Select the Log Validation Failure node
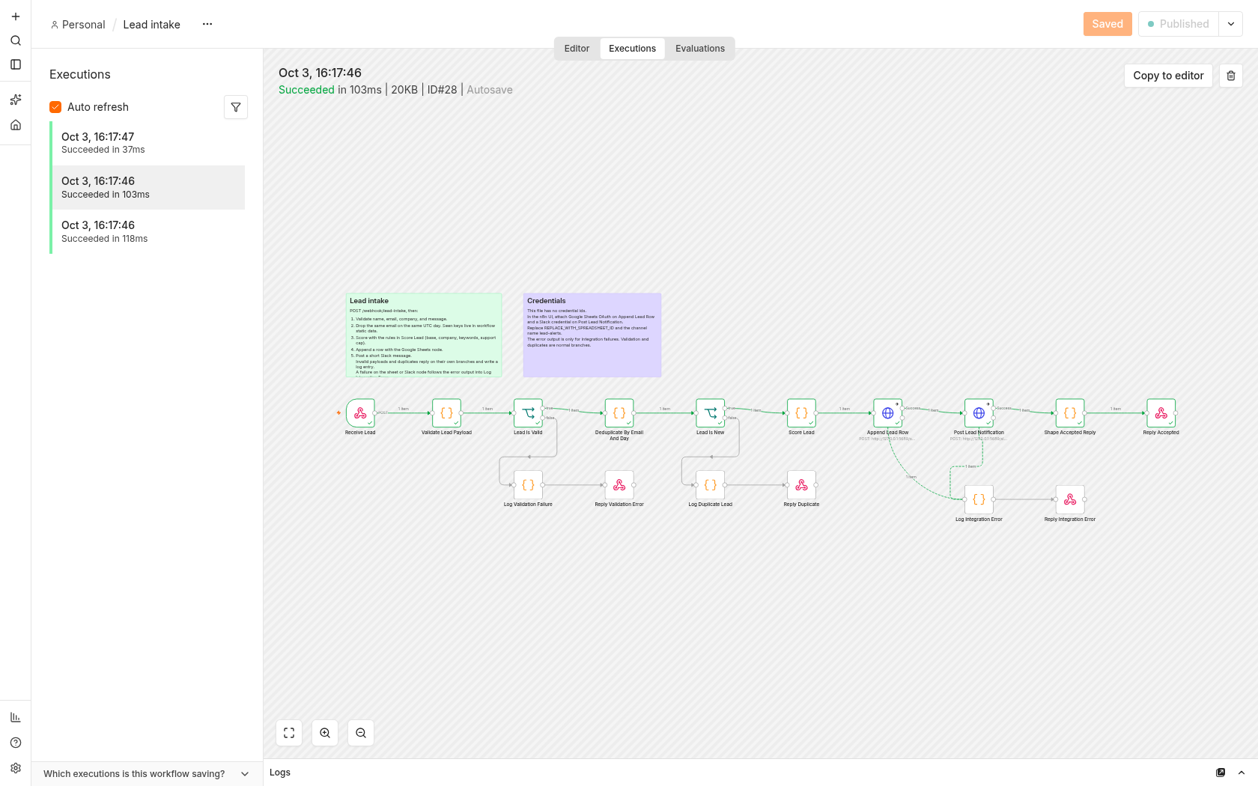This screenshot has width=1258, height=786. (528, 485)
